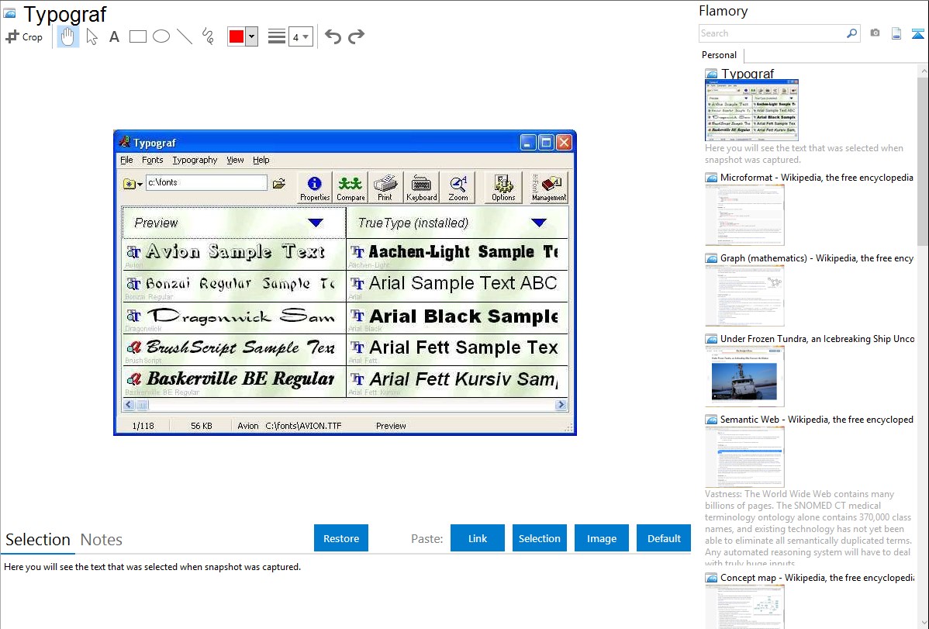Click the document page icon in Flamory
The image size is (929, 629).
click(896, 33)
